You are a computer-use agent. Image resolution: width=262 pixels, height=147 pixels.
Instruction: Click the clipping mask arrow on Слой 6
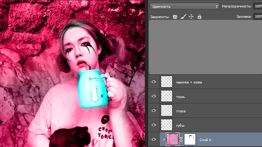(x=164, y=139)
